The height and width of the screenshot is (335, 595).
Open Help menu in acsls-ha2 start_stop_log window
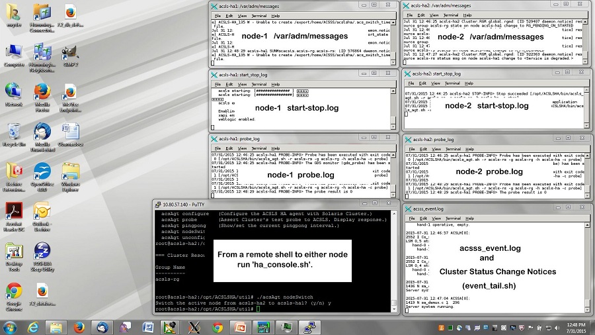(469, 83)
